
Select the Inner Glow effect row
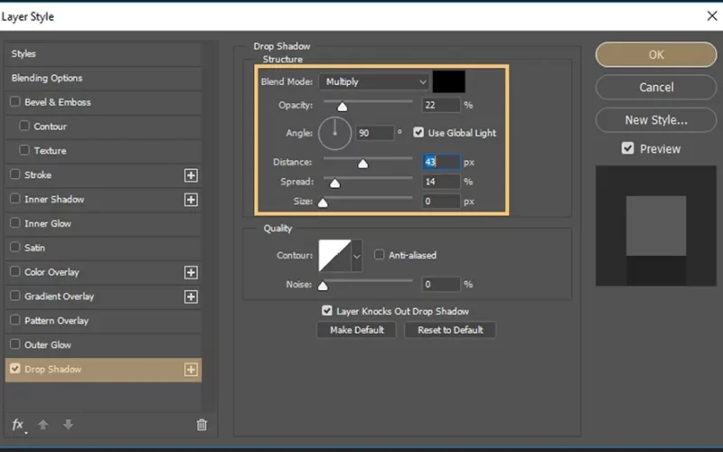(x=103, y=223)
